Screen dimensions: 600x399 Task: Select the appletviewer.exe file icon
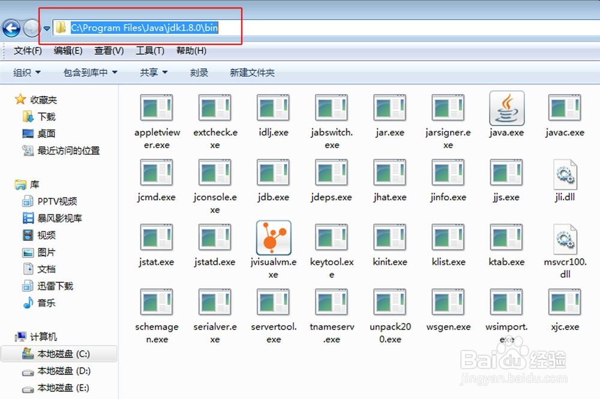[157, 107]
